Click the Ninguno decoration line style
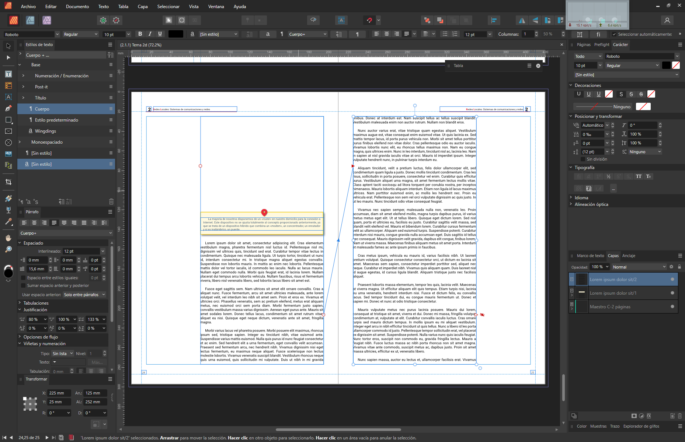Image resolution: width=685 pixels, height=442 pixels. click(602, 107)
